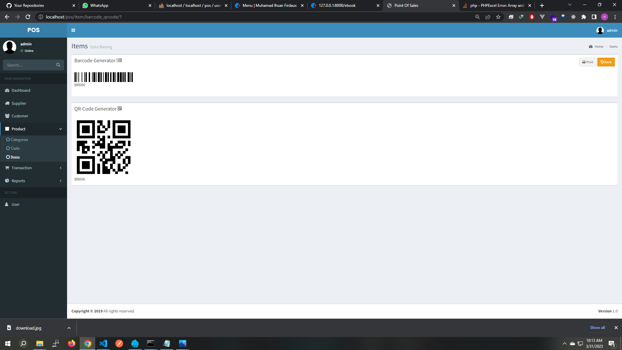Click Show all downloads
The width and height of the screenshot is (622, 350).
pyautogui.click(x=597, y=328)
